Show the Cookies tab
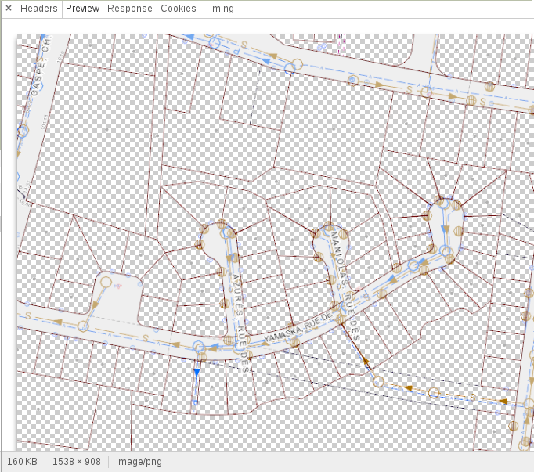534x472 pixels. (178, 9)
